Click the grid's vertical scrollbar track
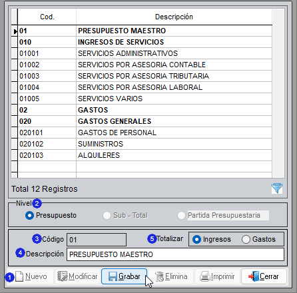Screen dimensions: 297x293 pos(278,93)
